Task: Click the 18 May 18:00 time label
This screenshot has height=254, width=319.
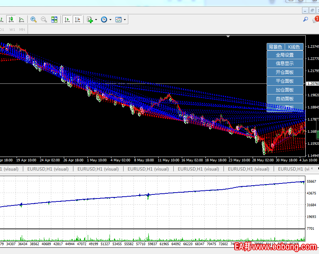Action: click(216, 160)
